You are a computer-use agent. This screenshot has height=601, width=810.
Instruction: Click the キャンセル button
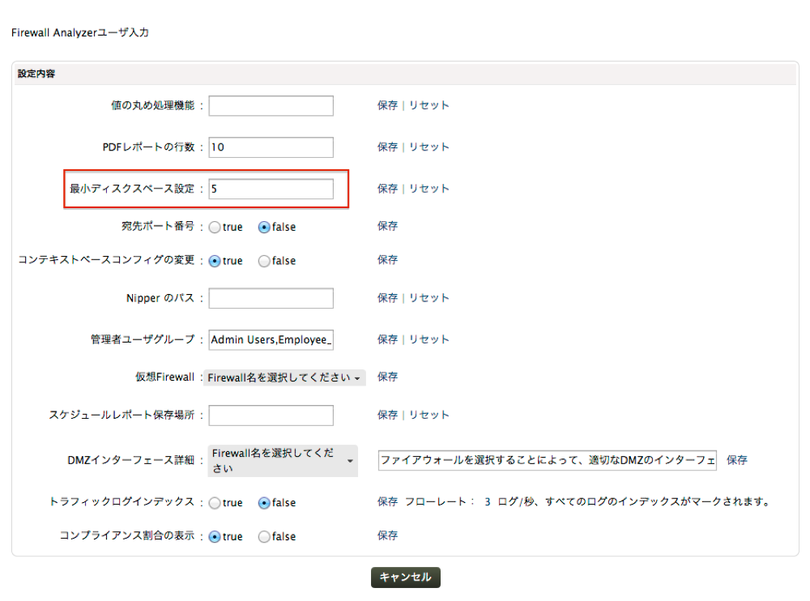tap(406, 577)
